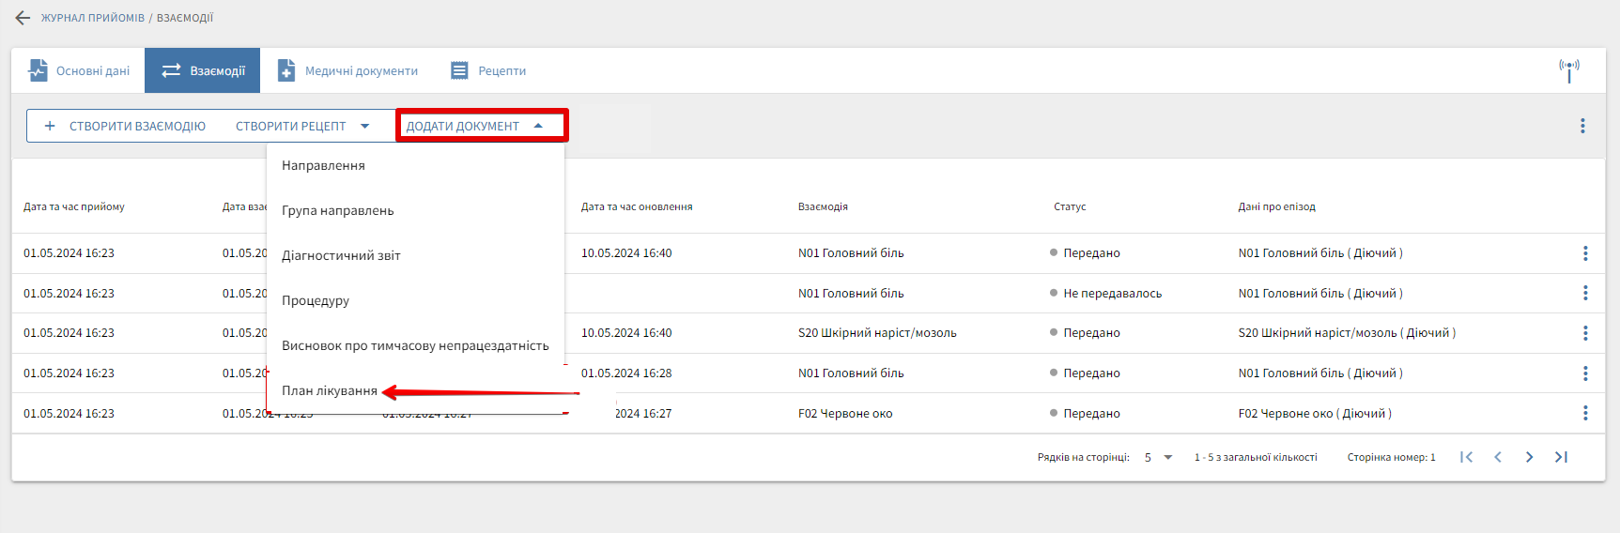Select Група направлень menu item
Viewport: 1620px width, 533px height.
tap(415, 210)
